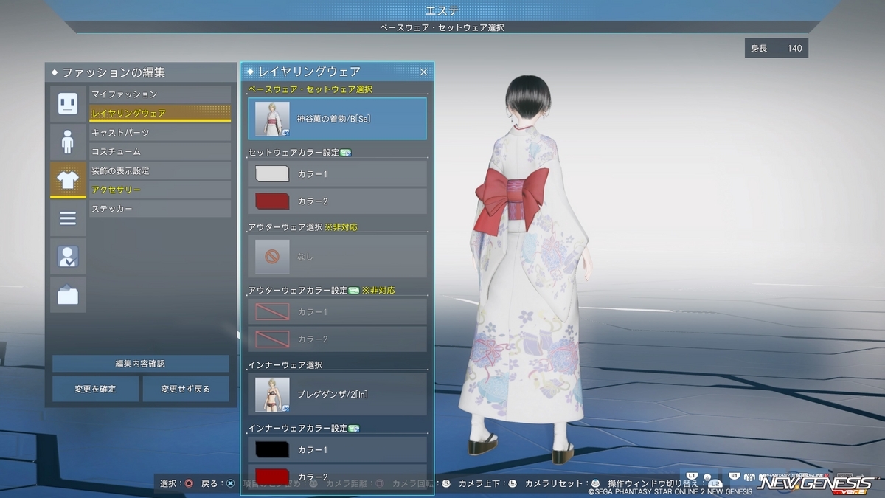Click the circle select button icon

(189, 484)
